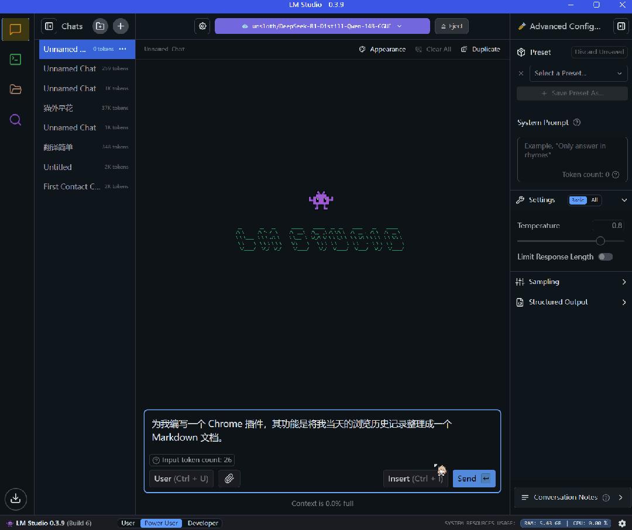Remove preset with the X icon
This screenshot has width=632, height=530.
[x=521, y=73]
